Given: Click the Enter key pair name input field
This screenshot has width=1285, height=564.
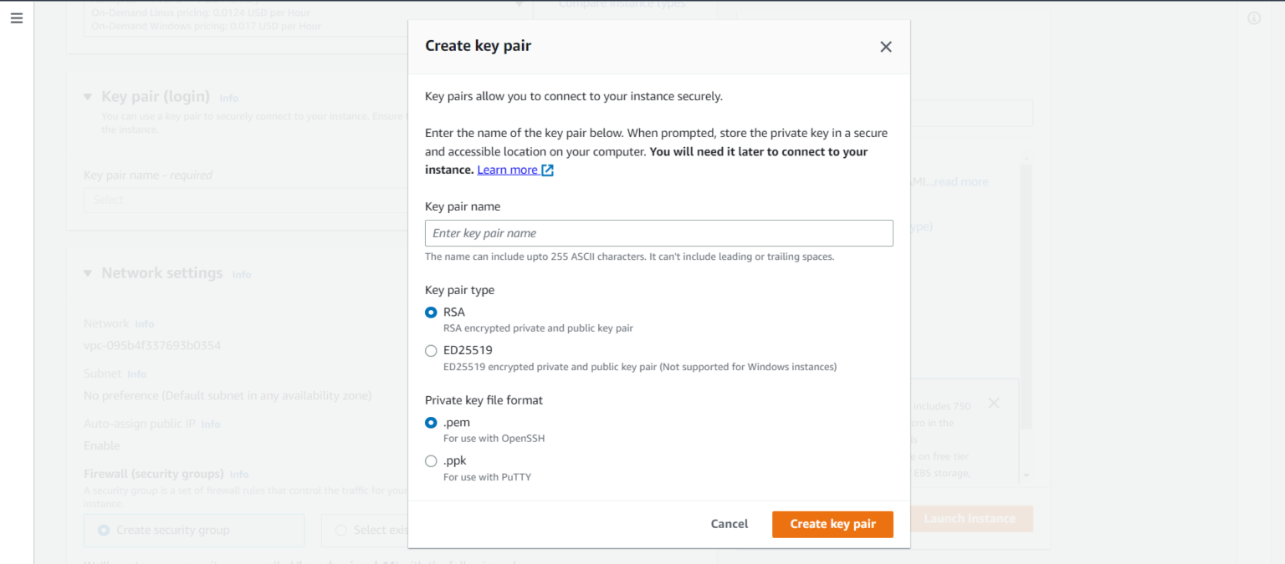Looking at the screenshot, I should point(658,233).
